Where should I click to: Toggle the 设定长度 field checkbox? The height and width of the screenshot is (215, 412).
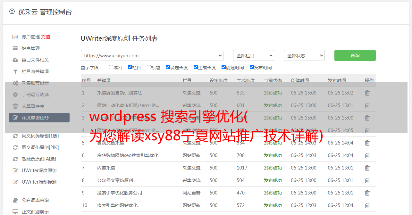tap(168, 67)
